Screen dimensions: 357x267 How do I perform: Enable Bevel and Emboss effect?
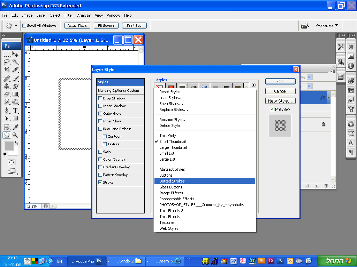(x=100, y=129)
